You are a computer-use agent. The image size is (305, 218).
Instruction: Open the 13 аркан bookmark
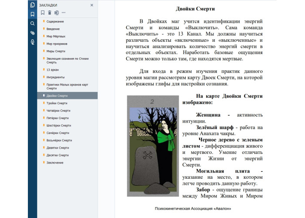[53, 70]
